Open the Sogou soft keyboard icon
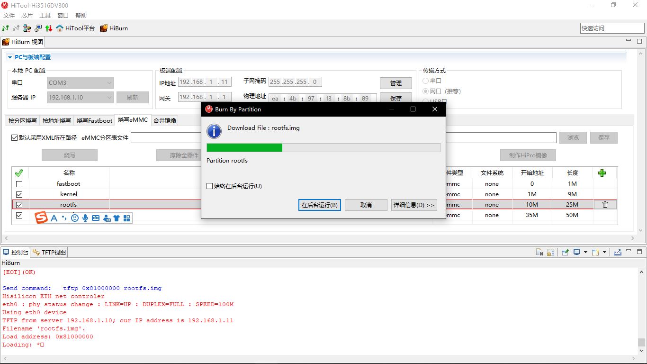 96,218
